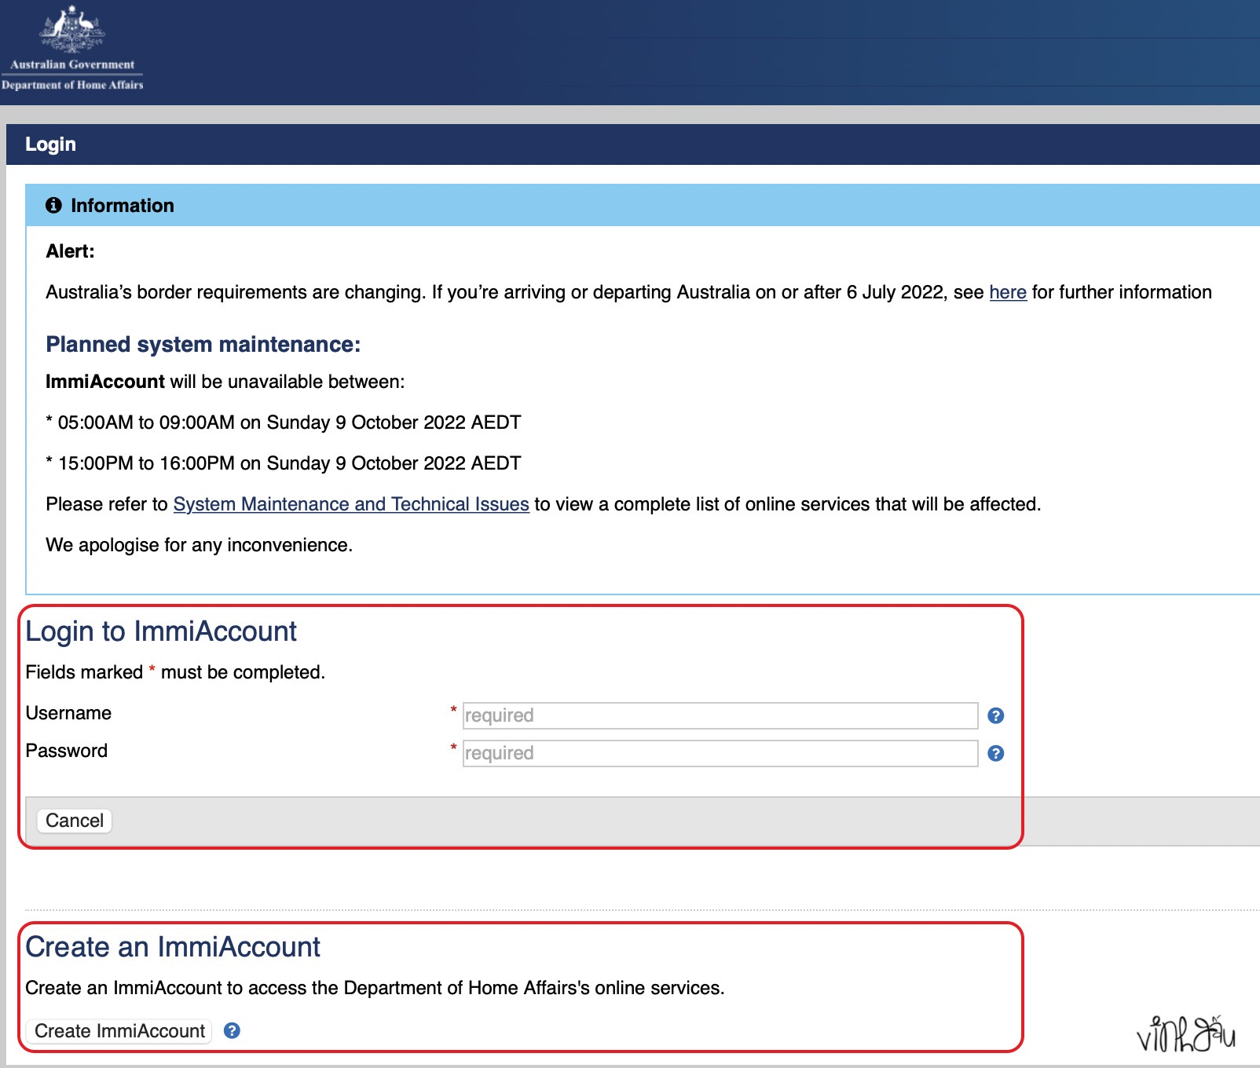
Task: Open the 'here' border requirements link
Action: [1008, 292]
